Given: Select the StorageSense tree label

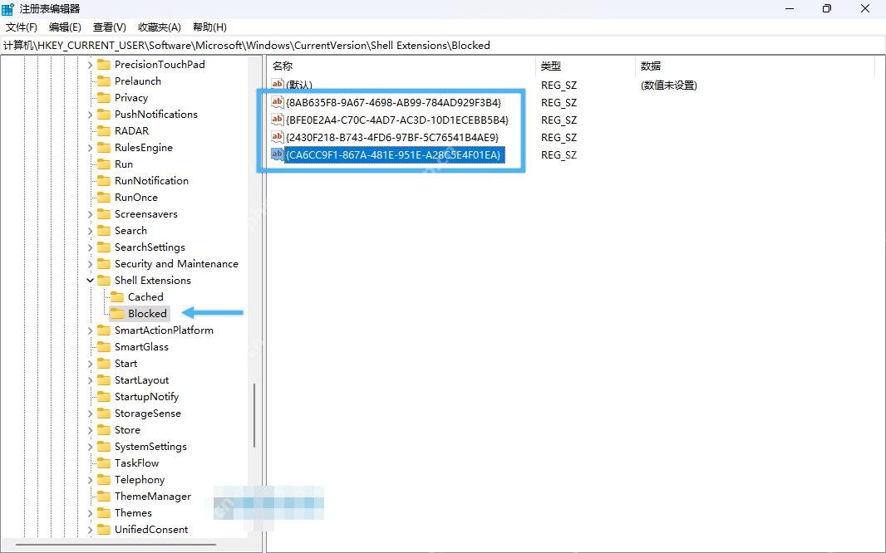Looking at the screenshot, I should point(147,414).
